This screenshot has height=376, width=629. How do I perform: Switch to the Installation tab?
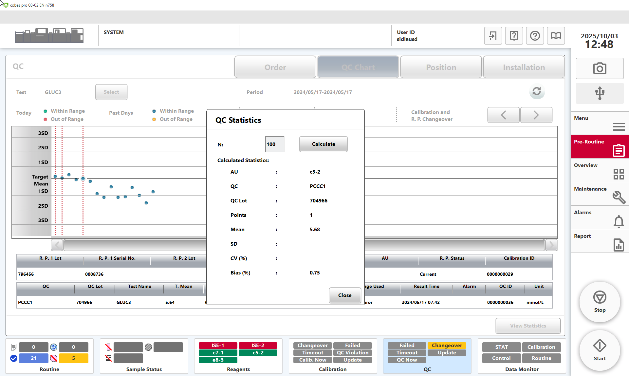pyautogui.click(x=524, y=67)
